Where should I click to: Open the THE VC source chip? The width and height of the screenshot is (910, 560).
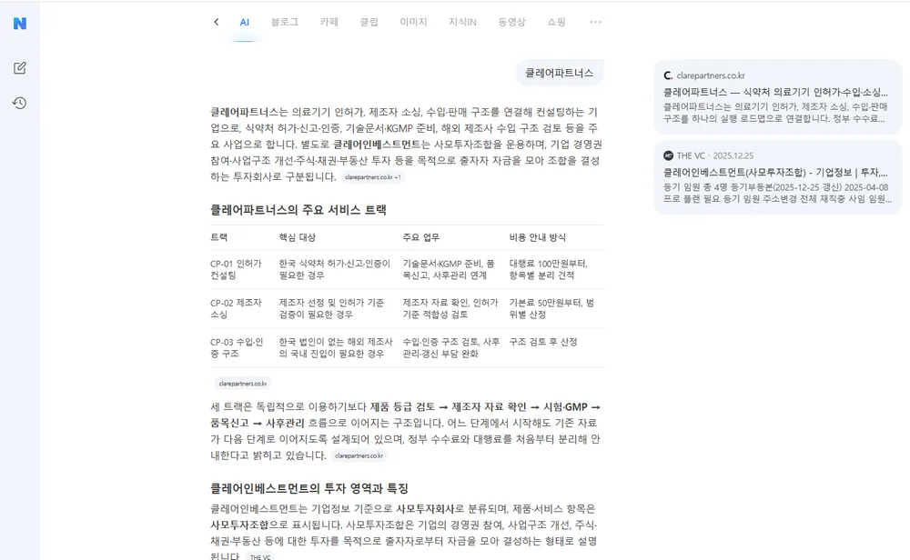(x=260, y=557)
